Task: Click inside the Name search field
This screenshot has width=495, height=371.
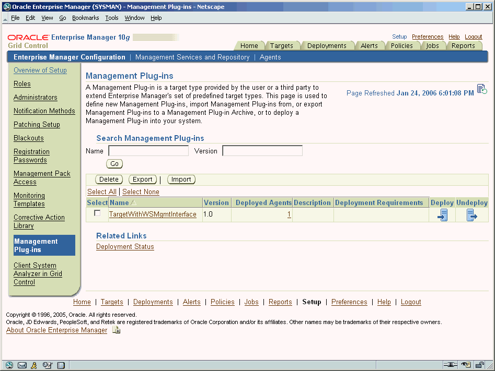Action: pyautogui.click(x=148, y=150)
